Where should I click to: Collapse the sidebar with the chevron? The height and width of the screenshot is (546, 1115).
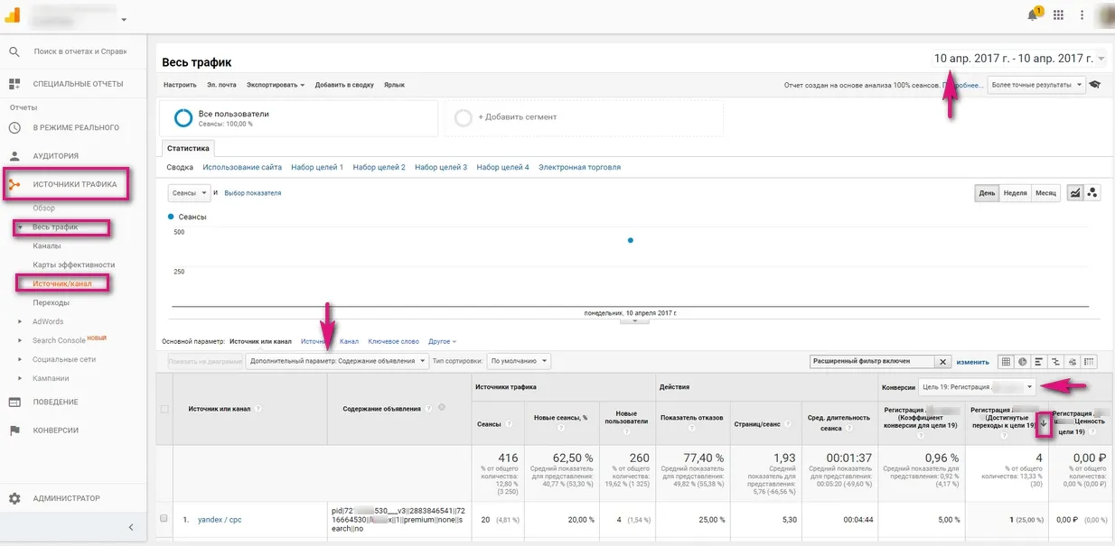tap(130, 527)
